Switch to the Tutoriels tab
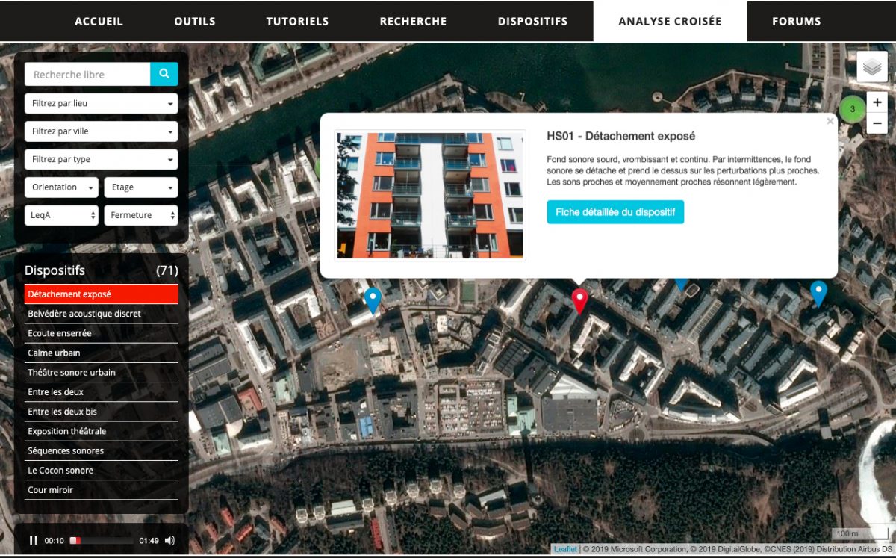Image resolution: width=896 pixels, height=558 pixels. pos(297,21)
